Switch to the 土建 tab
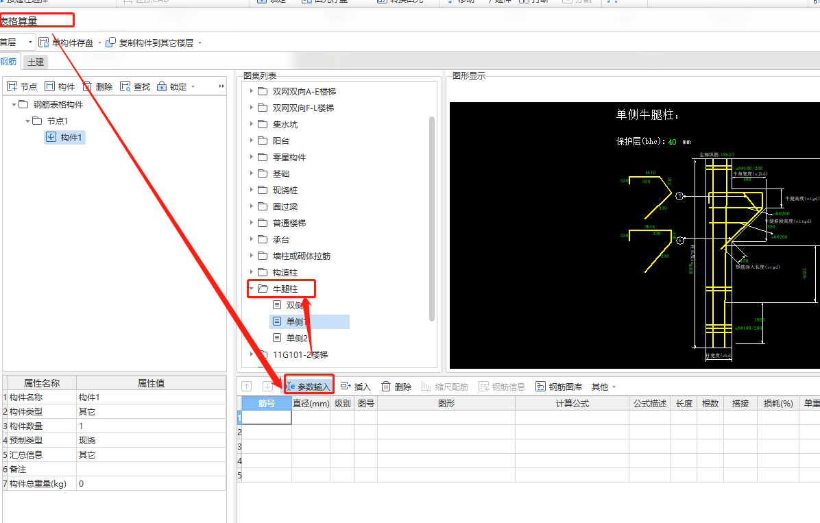820x523 pixels. pyautogui.click(x=36, y=62)
